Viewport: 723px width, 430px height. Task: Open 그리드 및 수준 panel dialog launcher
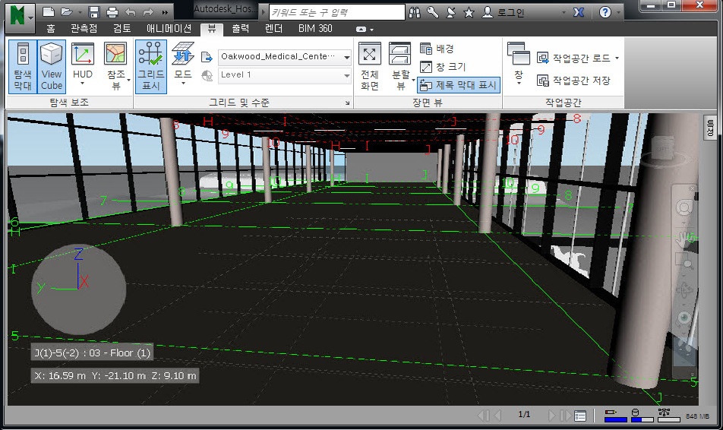(347, 103)
